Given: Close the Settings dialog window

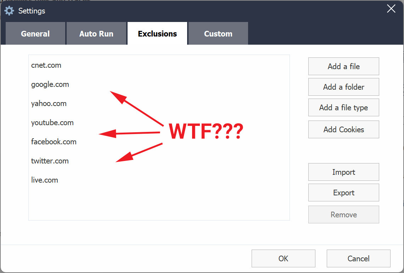Looking at the screenshot, I should pos(391,9).
